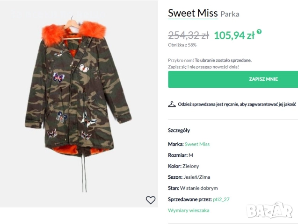Screen dimensions: 298x224
Task: Click the price info question mark icon
Action: (x=259, y=32)
